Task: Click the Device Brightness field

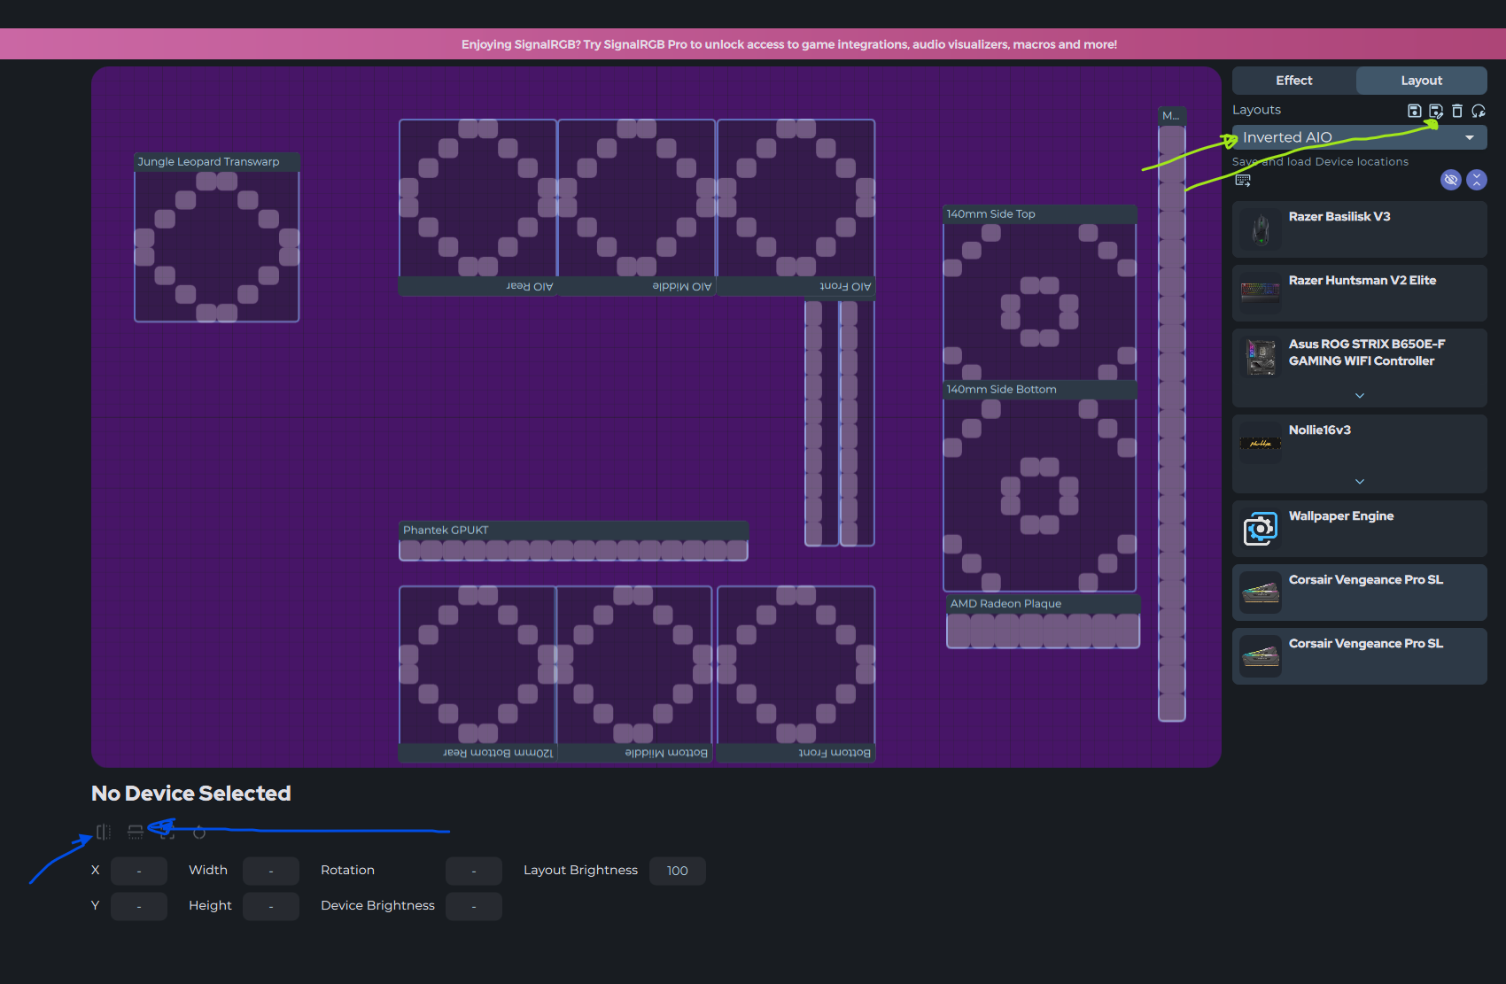Action: [474, 906]
